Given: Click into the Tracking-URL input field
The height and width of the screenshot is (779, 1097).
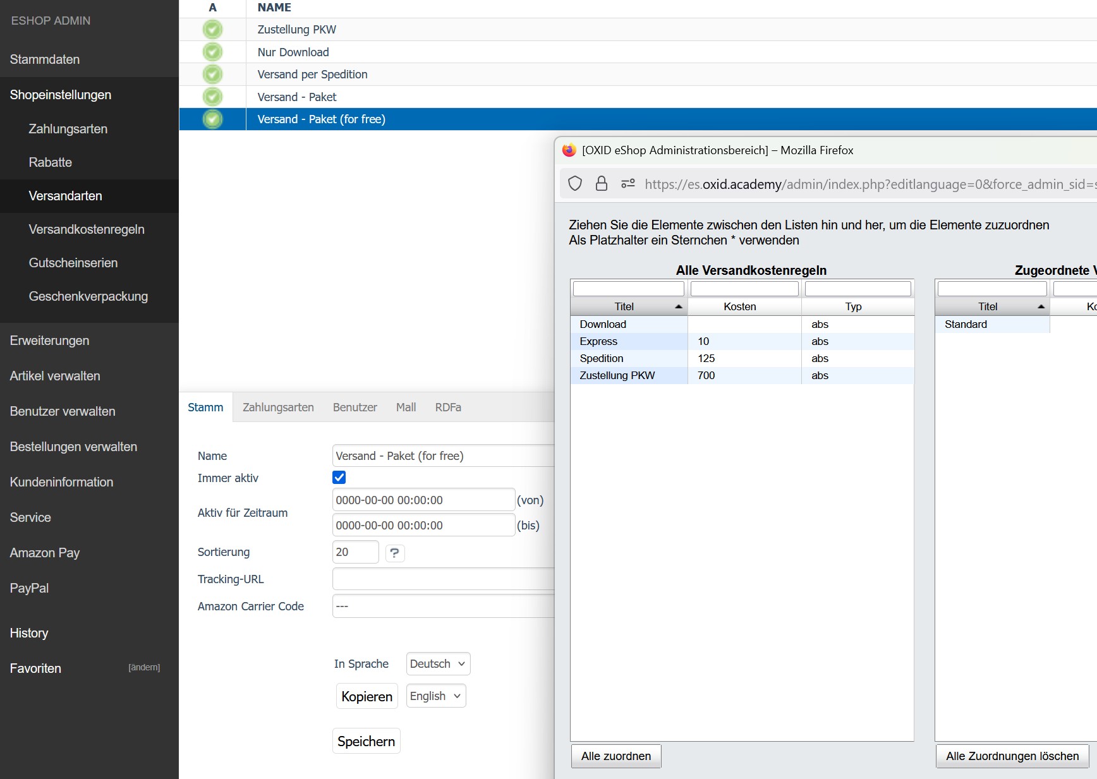Looking at the screenshot, I should (x=442, y=579).
